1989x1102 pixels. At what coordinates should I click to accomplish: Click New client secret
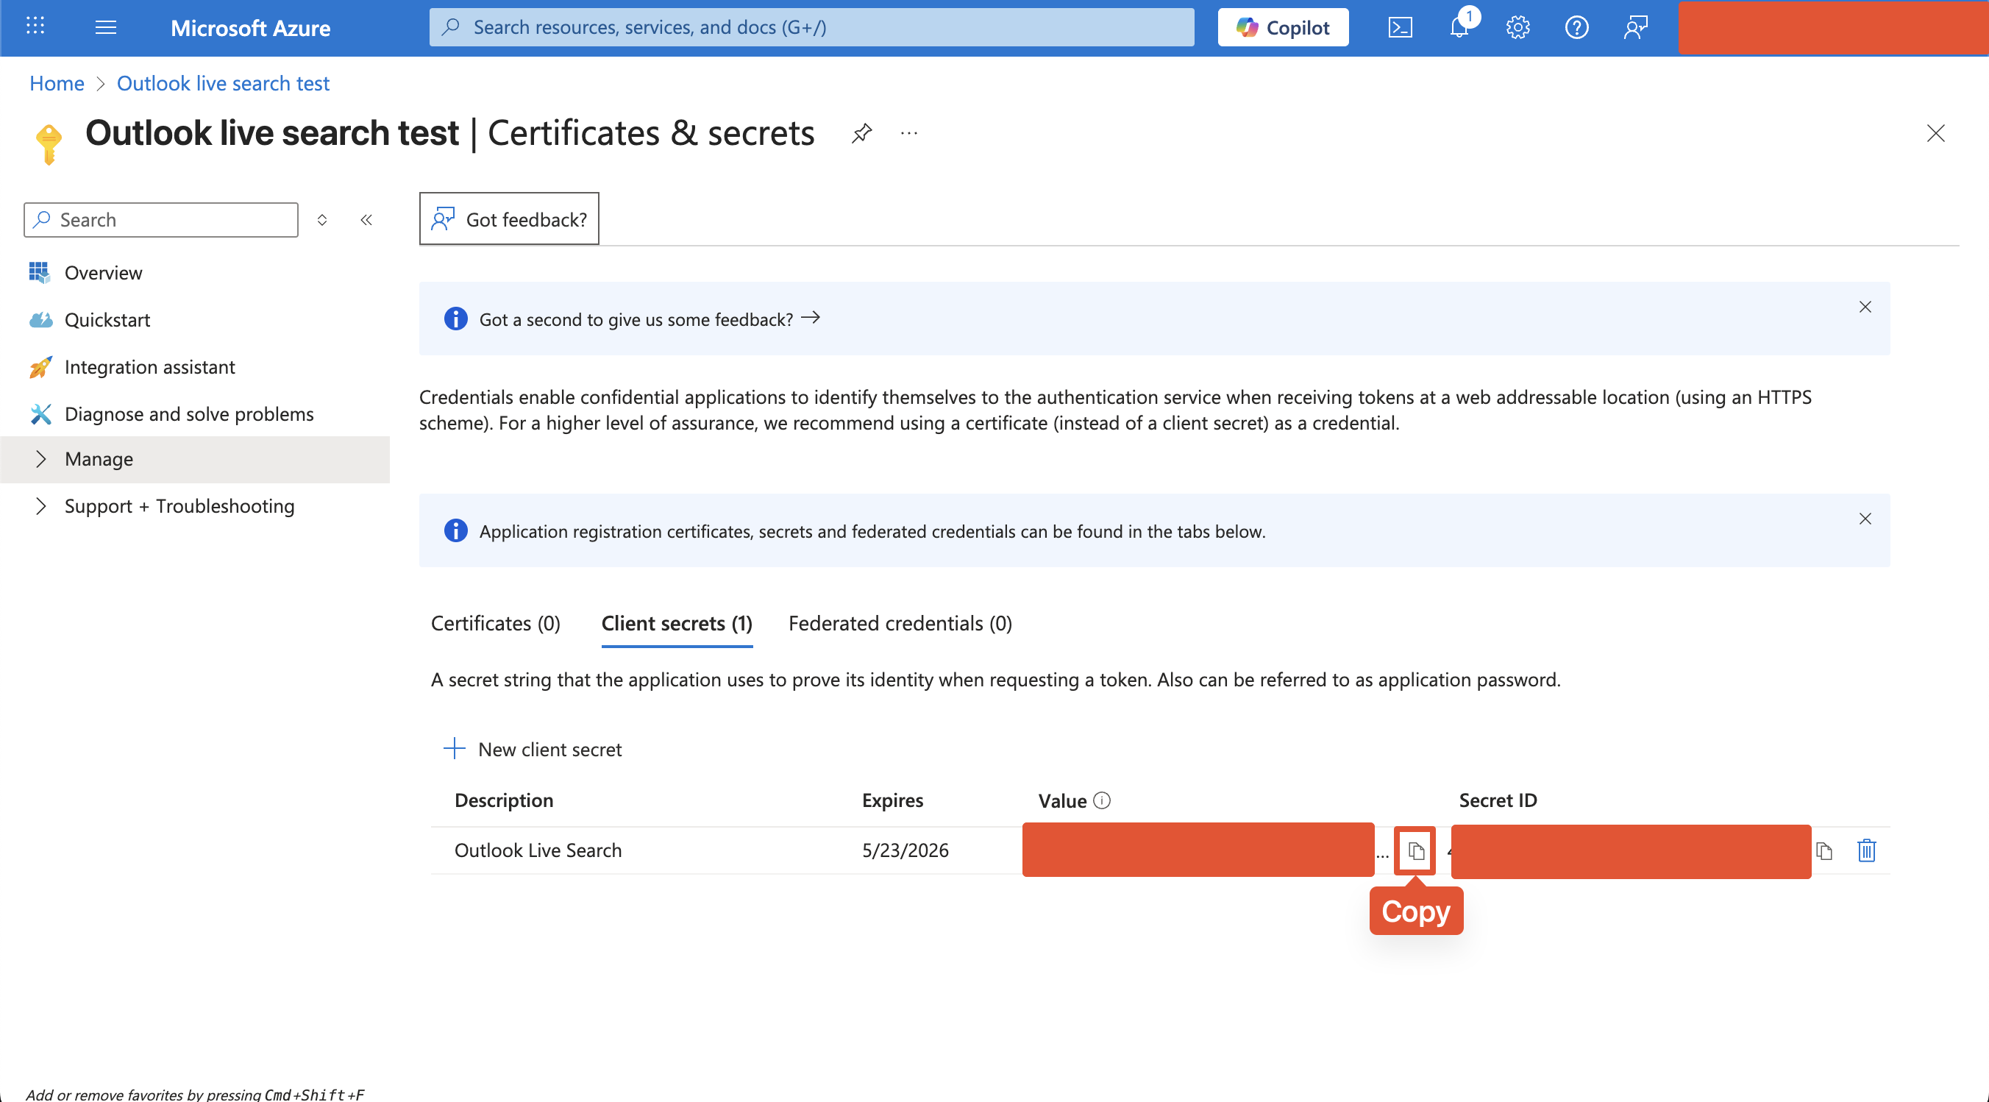(533, 749)
